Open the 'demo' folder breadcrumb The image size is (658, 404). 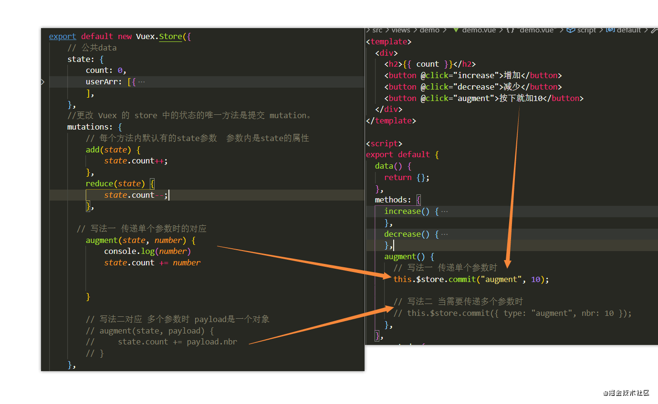point(429,30)
